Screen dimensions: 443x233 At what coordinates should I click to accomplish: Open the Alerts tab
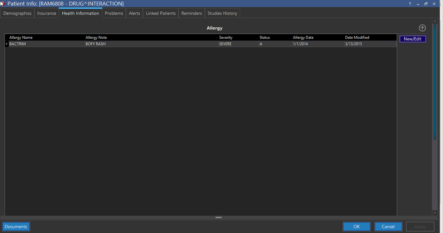click(x=134, y=13)
